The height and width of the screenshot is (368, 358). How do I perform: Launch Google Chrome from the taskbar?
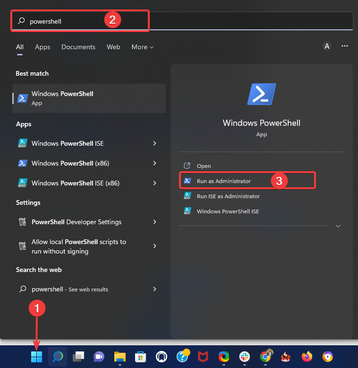click(266, 356)
